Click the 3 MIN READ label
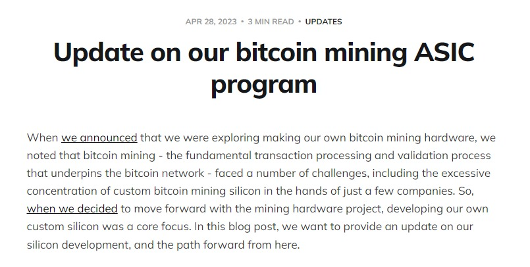The image size is (530, 267). pos(271,22)
